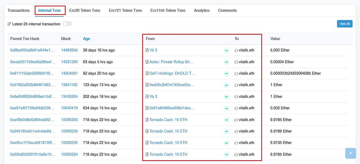Screen dimensions: 360x164
Task: Open block 10096230
Action: [69, 143]
